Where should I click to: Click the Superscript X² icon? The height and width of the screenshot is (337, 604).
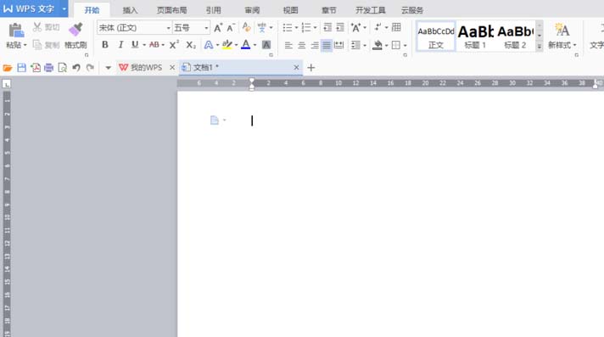coord(174,45)
